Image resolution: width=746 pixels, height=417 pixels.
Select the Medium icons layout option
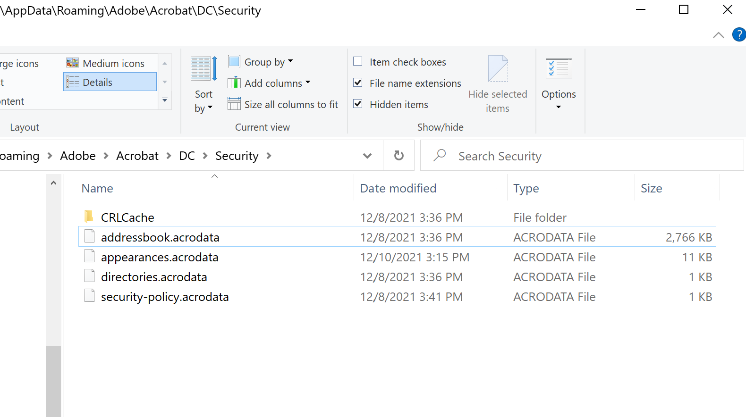pyautogui.click(x=106, y=63)
